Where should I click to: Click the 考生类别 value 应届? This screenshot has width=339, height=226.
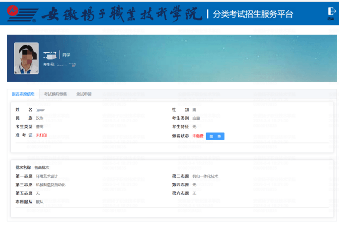coord(196,118)
